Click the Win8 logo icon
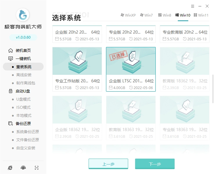This screenshot has width=215, height=174. tap(160, 15)
